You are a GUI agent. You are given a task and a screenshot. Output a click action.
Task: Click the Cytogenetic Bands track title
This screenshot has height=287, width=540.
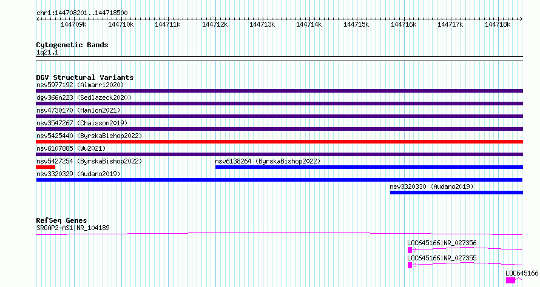[x=72, y=45]
